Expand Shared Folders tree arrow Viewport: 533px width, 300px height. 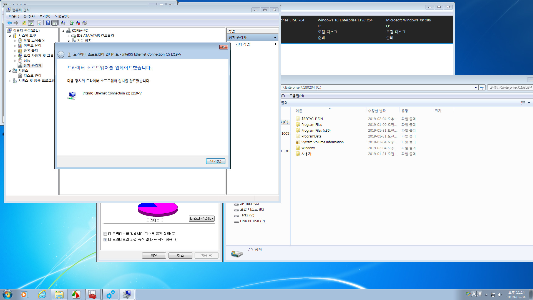[15, 51]
